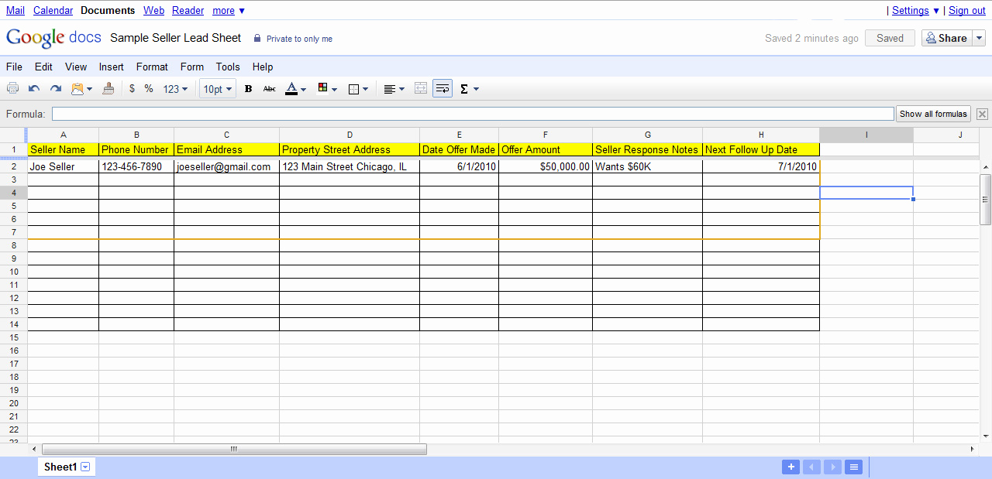Image resolution: width=992 pixels, height=479 pixels.
Task: Open the cell background color picker
Action: (x=327, y=89)
